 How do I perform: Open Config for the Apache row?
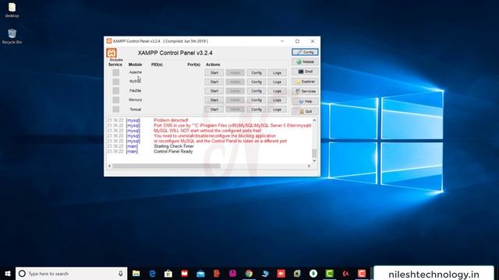(257, 72)
